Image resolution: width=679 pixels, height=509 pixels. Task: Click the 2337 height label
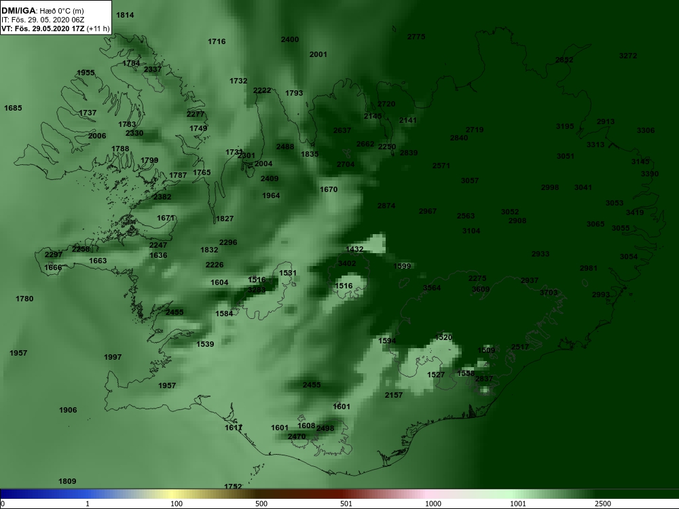(152, 69)
